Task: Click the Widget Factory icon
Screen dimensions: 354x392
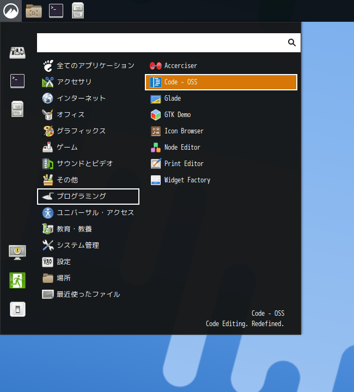Action: [x=156, y=180]
